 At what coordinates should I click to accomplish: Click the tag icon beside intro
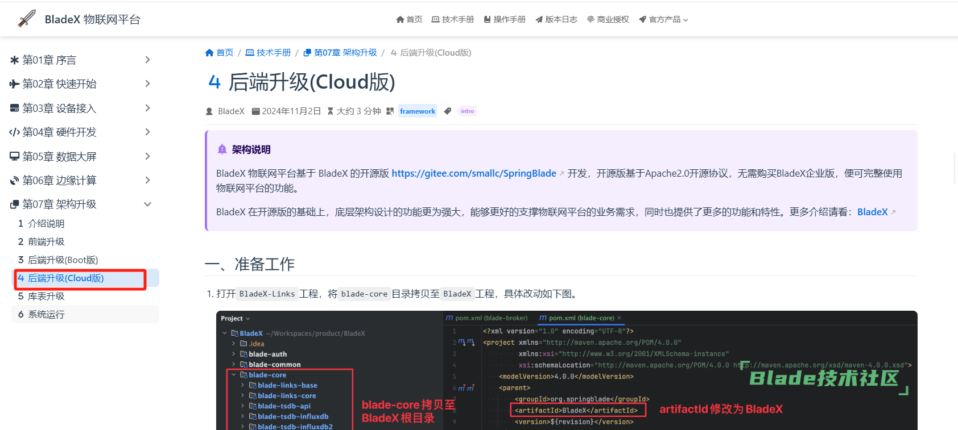coord(448,111)
